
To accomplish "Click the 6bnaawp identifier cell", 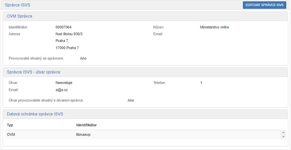I will (x=83, y=134).
